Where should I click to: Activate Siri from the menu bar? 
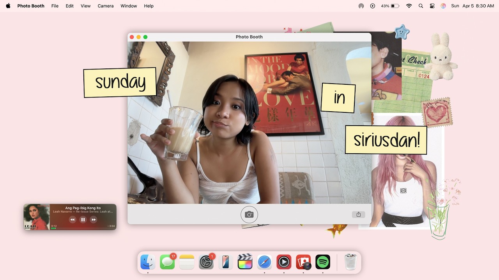click(x=443, y=6)
